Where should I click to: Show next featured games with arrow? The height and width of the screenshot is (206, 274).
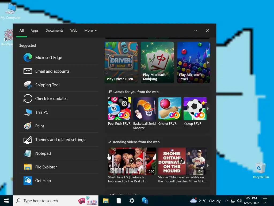tap(208, 62)
